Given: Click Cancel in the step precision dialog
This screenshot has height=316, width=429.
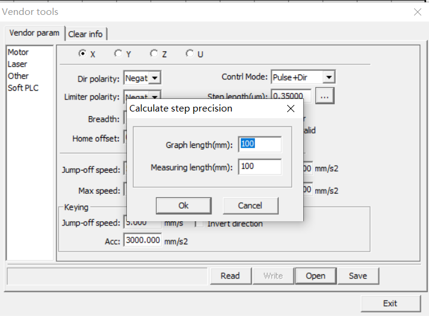Looking at the screenshot, I should point(250,205).
